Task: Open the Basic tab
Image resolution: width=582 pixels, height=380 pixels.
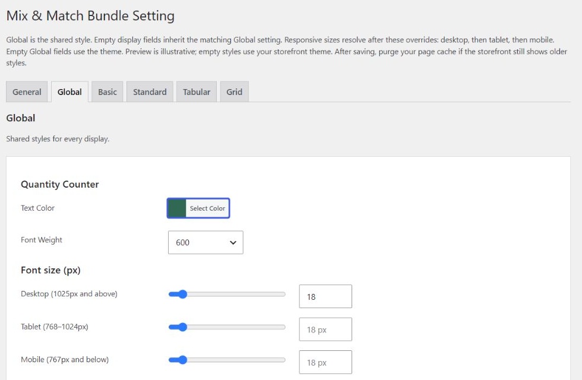Action: coord(107,91)
